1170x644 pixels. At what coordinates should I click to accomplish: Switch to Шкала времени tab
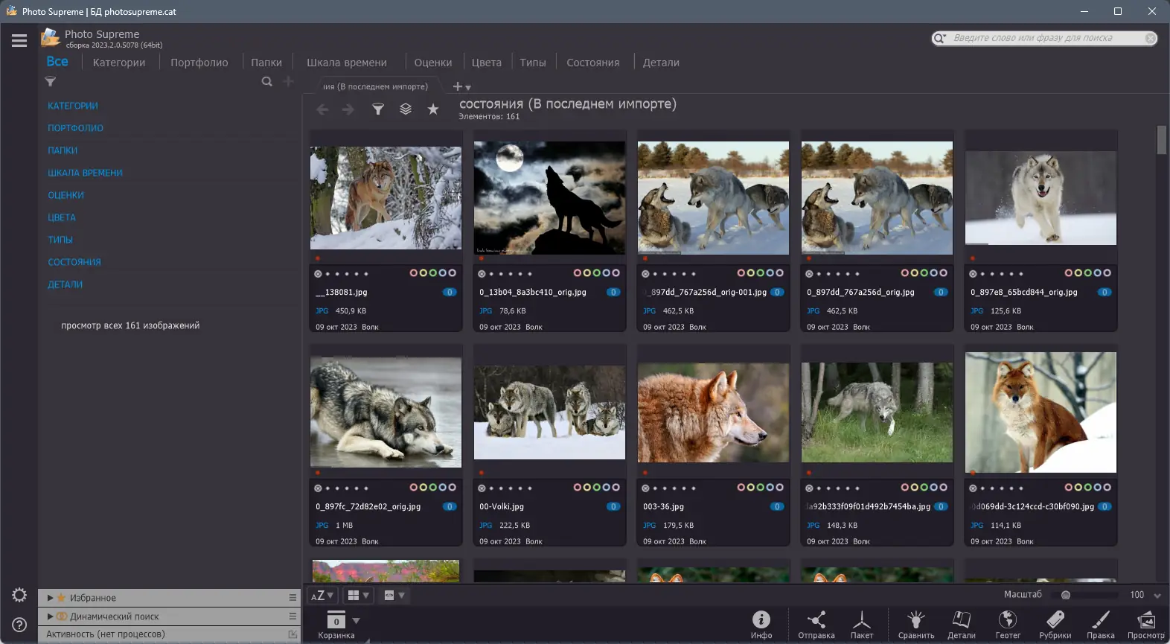(346, 63)
